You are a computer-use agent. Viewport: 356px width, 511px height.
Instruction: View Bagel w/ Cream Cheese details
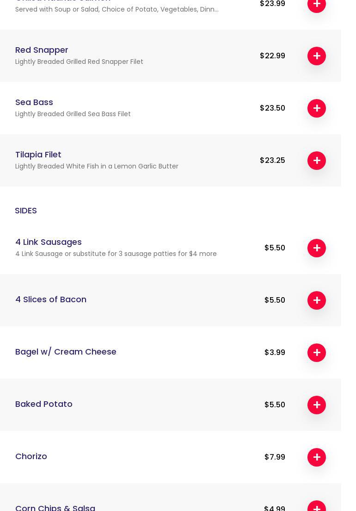tap(66, 352)
